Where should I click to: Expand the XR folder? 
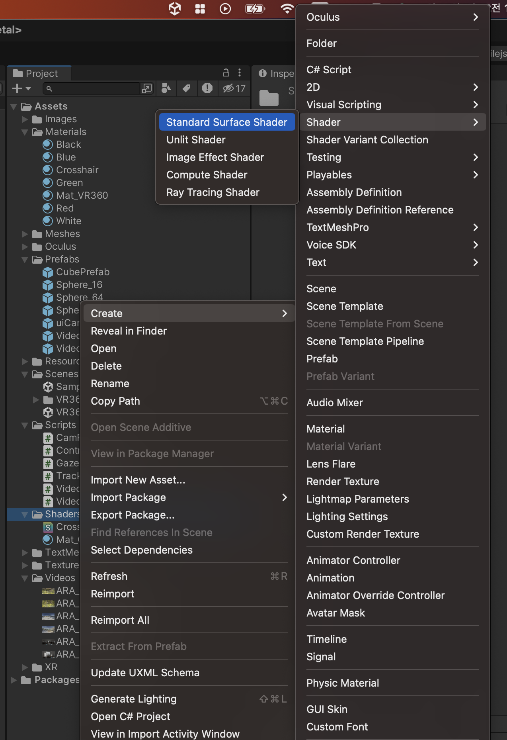point(25,667)
